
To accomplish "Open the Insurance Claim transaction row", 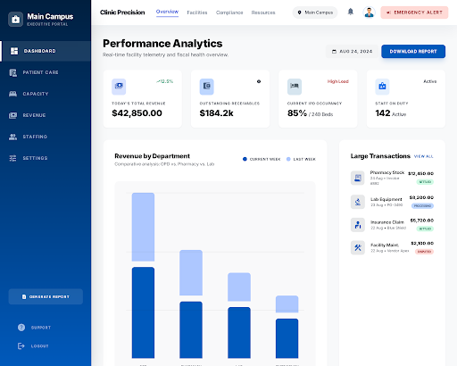I will point(392,225).
